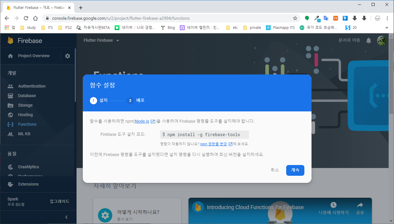
Task: Open the ITS2 bookmark folder
Action: tap(65, 28)
